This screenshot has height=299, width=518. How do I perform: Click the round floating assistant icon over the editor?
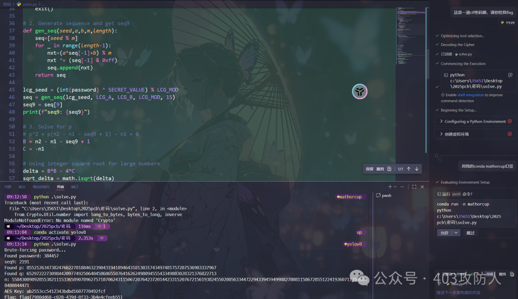360,92
